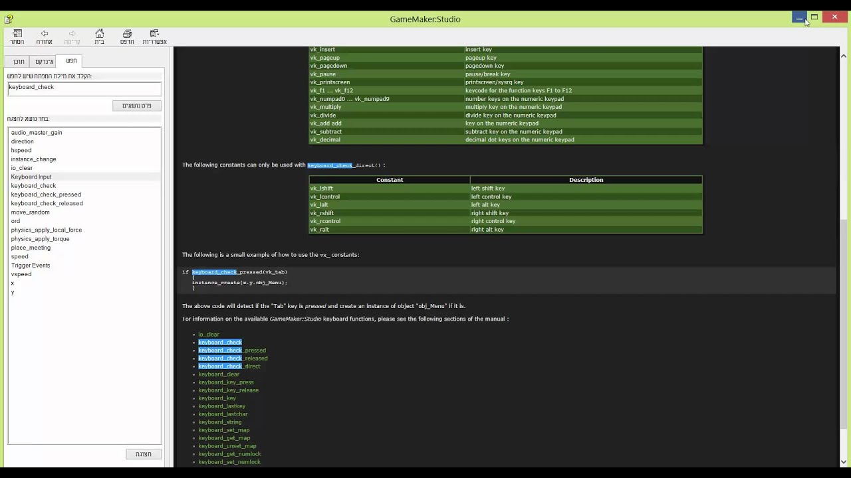Viewport: 851px width, 478px height.
Task: Open the keyboard_check_direct link
Action: (x=229, y=366)
